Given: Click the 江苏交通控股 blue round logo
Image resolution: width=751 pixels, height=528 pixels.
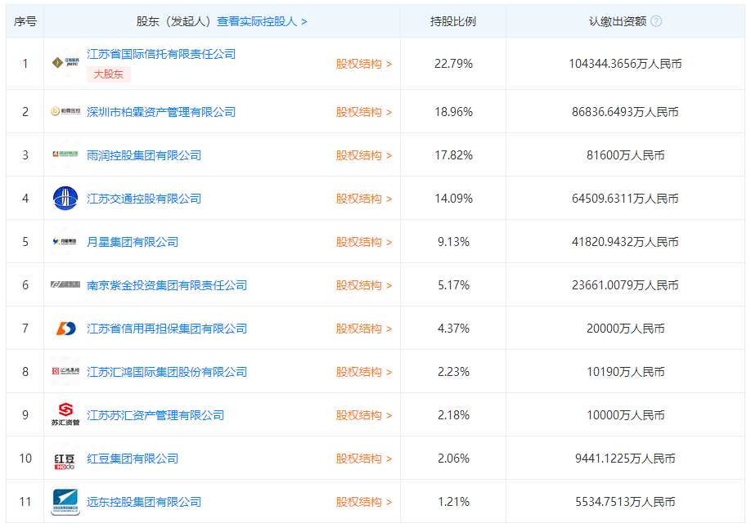Looking at the screenshot, I should 65,198.
